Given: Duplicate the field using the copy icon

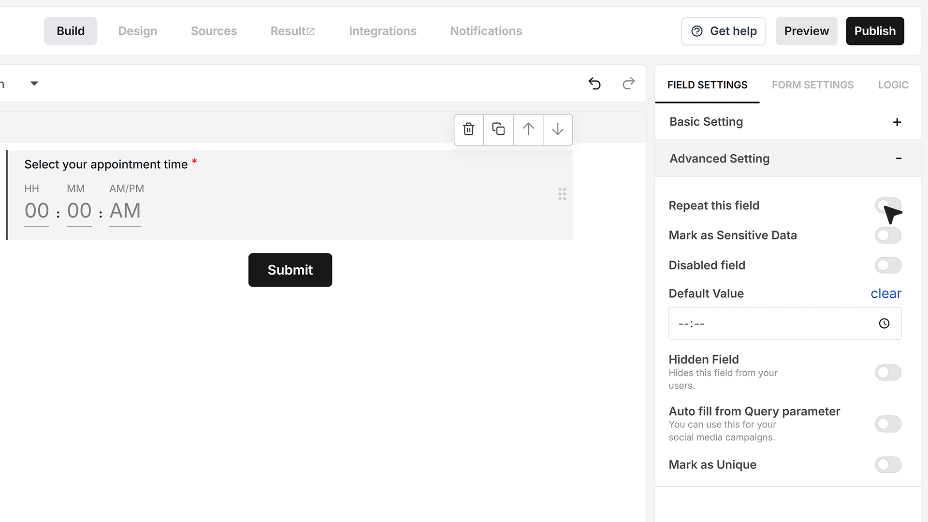Looking at the screenshot, I should [x=498, y=129].
